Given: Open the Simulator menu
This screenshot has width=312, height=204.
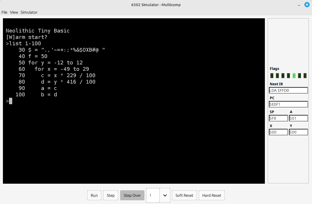Looking at the screenshot, I should [29, 12].
